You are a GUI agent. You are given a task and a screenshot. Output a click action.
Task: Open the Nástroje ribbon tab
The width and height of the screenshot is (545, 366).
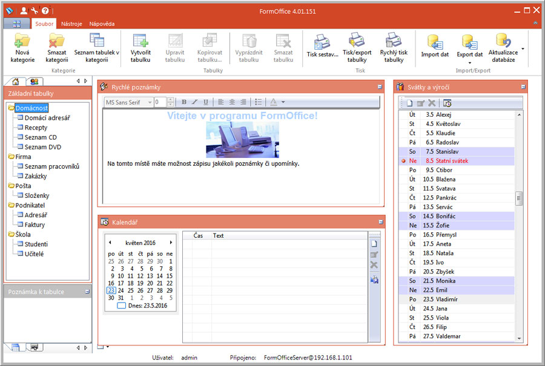71,24
